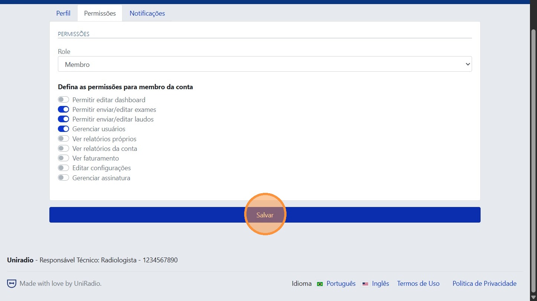Click the US flag icon

click(x=365, y=284)
